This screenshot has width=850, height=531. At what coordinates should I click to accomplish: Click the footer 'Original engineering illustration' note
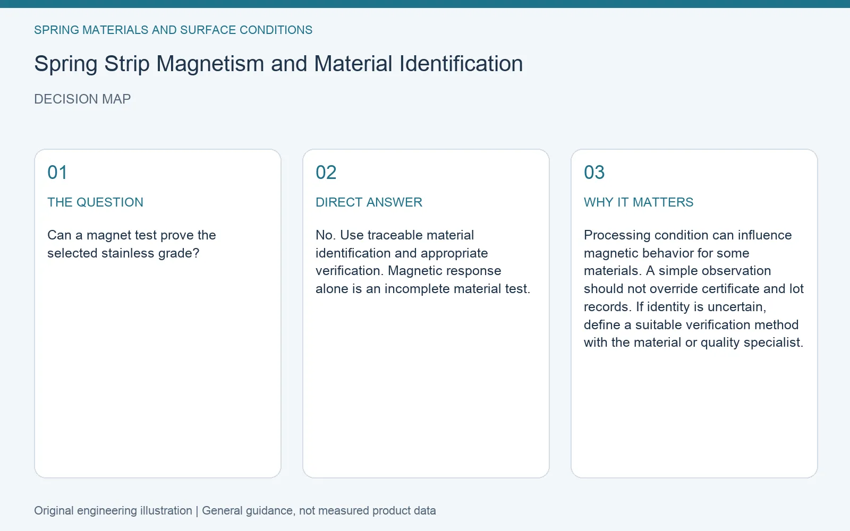tap(235, 511)
